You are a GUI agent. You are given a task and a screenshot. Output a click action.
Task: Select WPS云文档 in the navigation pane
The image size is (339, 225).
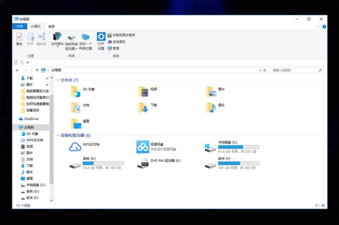click(32, 140)
